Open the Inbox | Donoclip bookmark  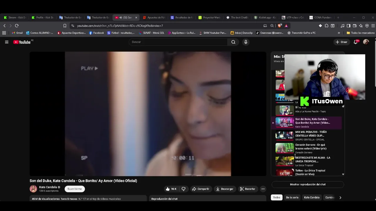pyautogui.click(x=241, y=33)
